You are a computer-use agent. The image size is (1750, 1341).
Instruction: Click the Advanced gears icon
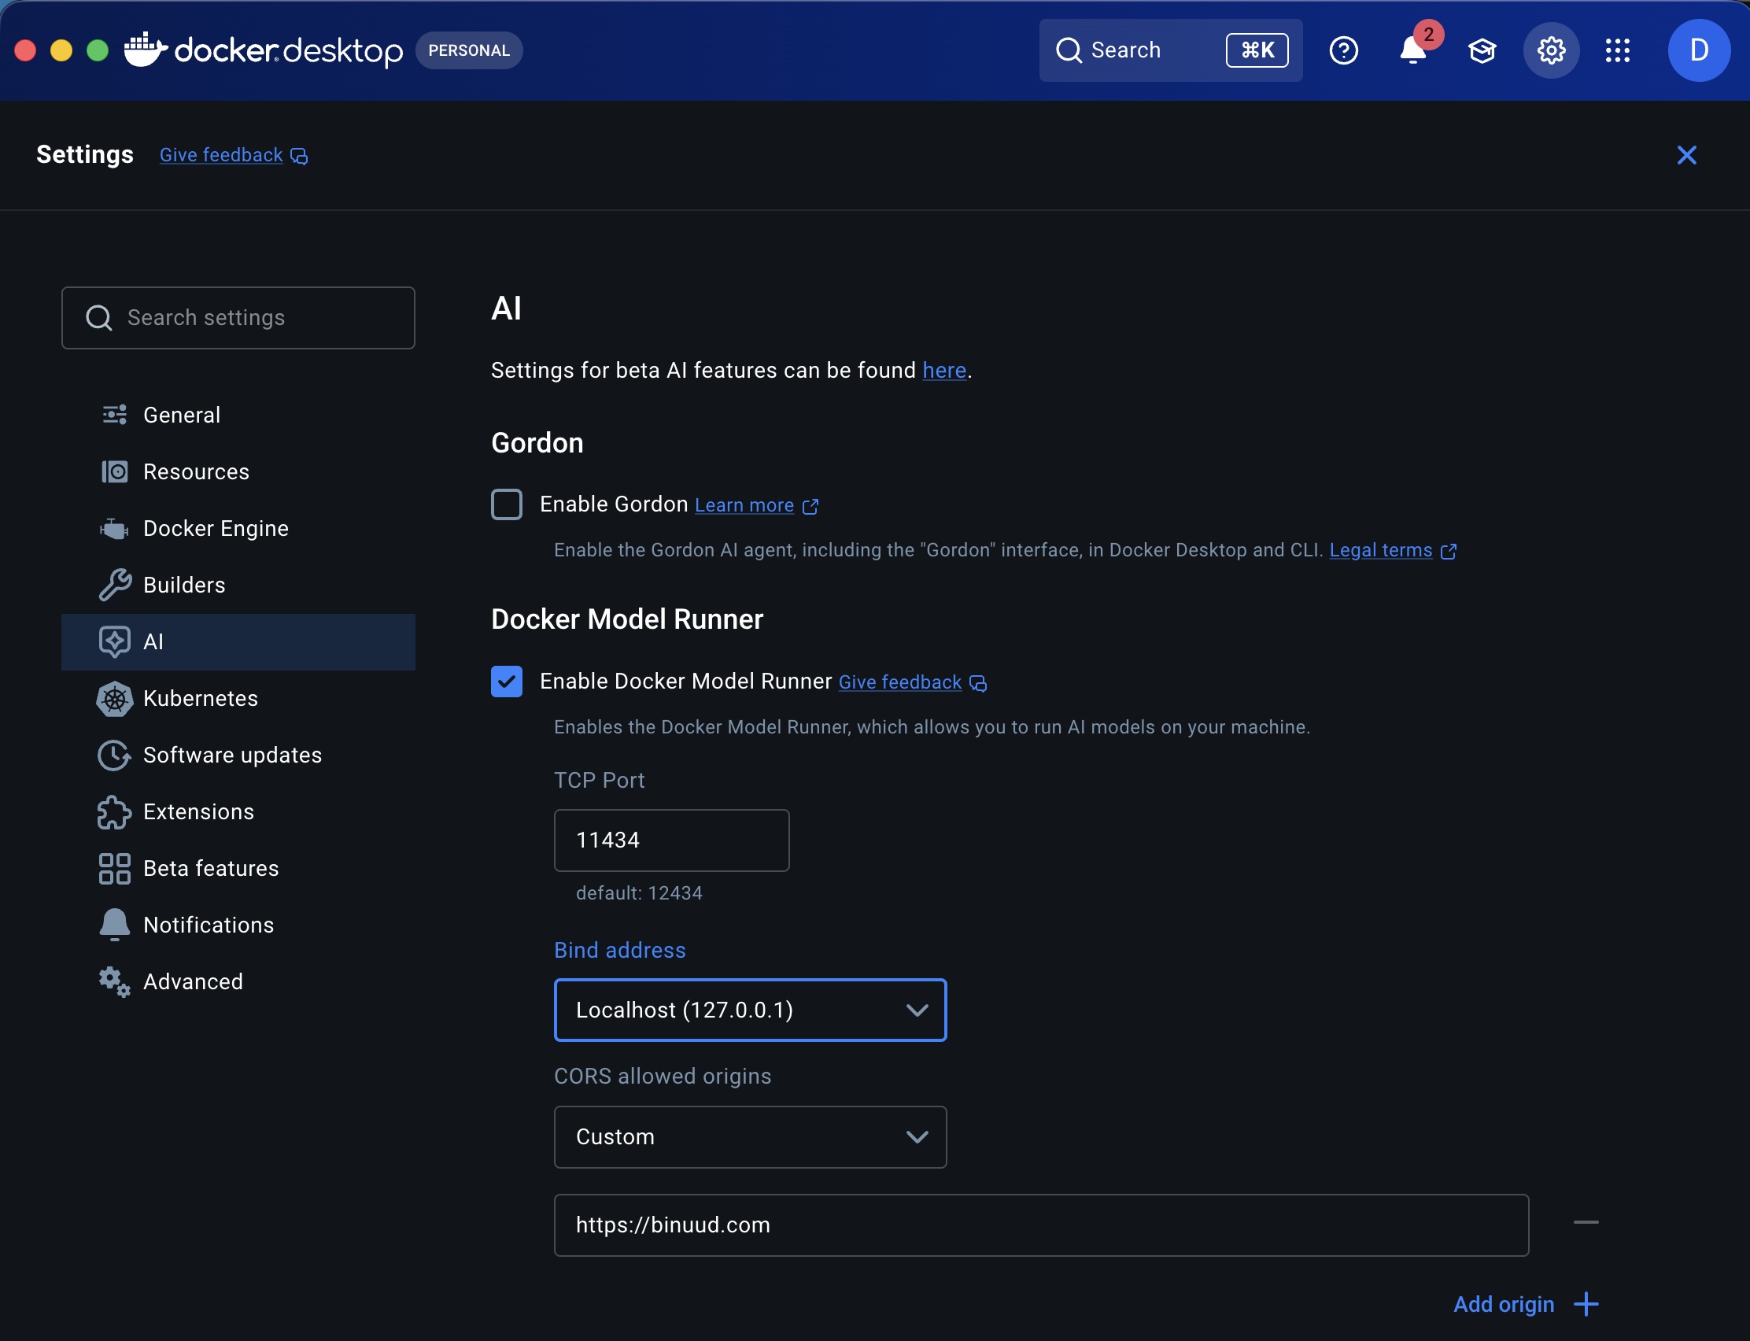click(114, 982)
